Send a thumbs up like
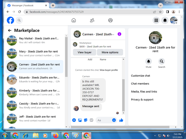 click(121, 120)
